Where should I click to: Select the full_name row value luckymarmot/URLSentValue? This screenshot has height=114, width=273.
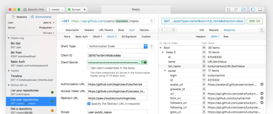coord(226,66)
